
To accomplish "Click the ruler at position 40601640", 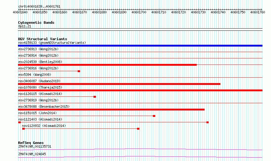I will 20,12.
